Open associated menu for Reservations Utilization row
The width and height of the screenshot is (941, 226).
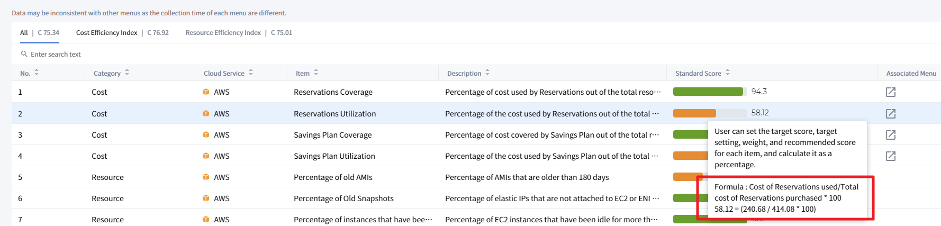(x=890, y=114)
